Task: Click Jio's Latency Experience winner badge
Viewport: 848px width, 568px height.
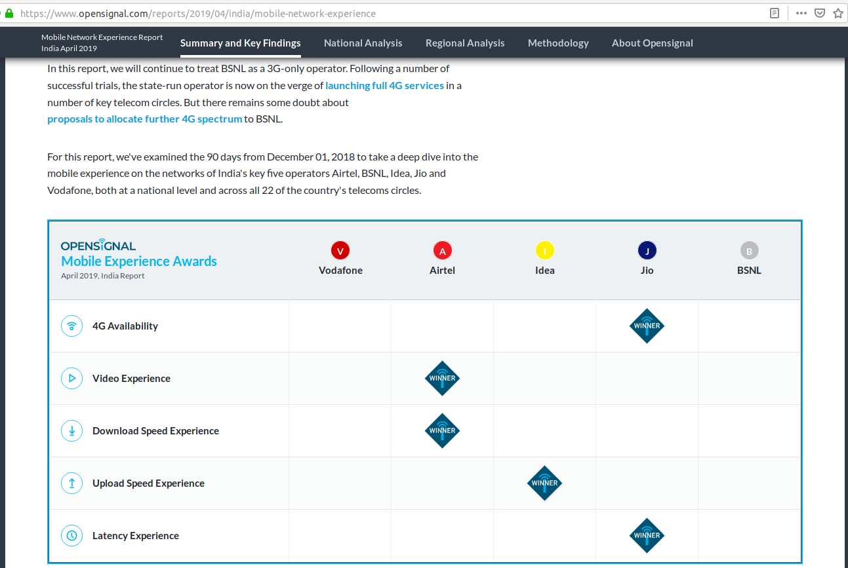Action: (647, 536)
